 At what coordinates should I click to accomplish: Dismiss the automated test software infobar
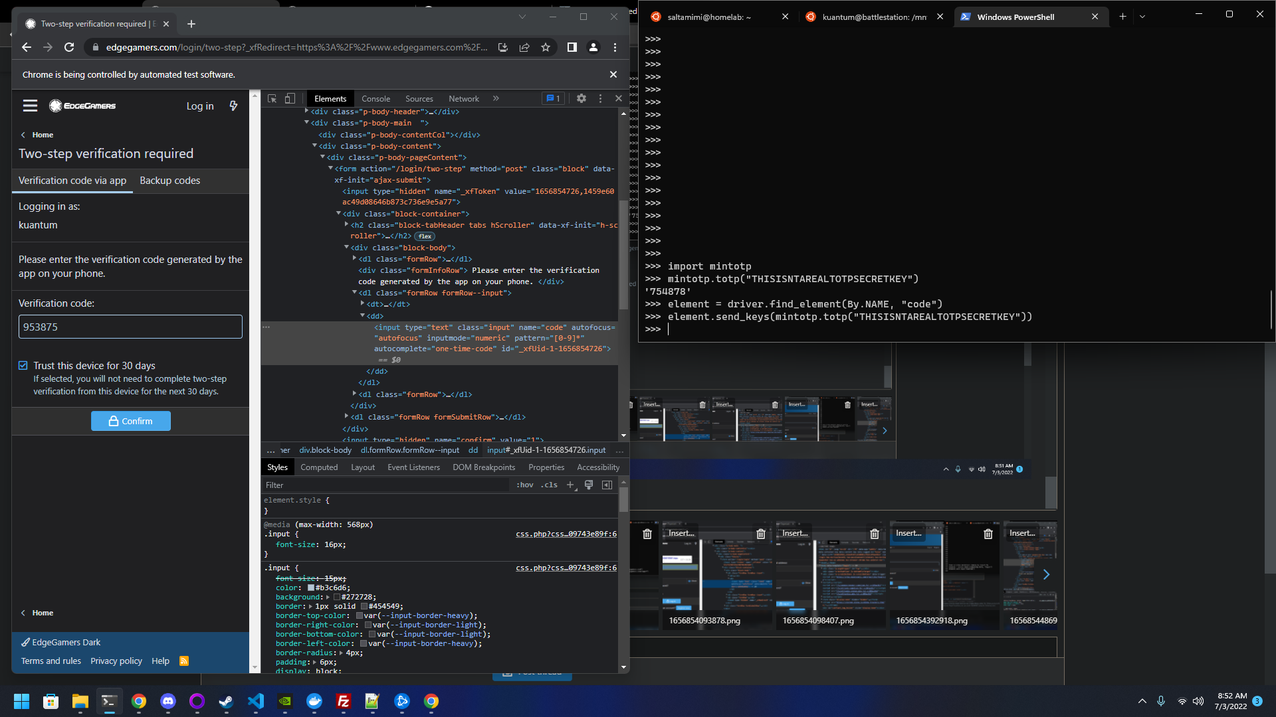click(x=613, y=74)
